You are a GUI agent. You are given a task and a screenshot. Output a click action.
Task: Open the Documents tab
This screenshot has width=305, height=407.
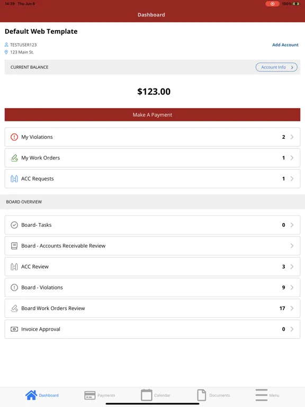(x=213, y=395)
